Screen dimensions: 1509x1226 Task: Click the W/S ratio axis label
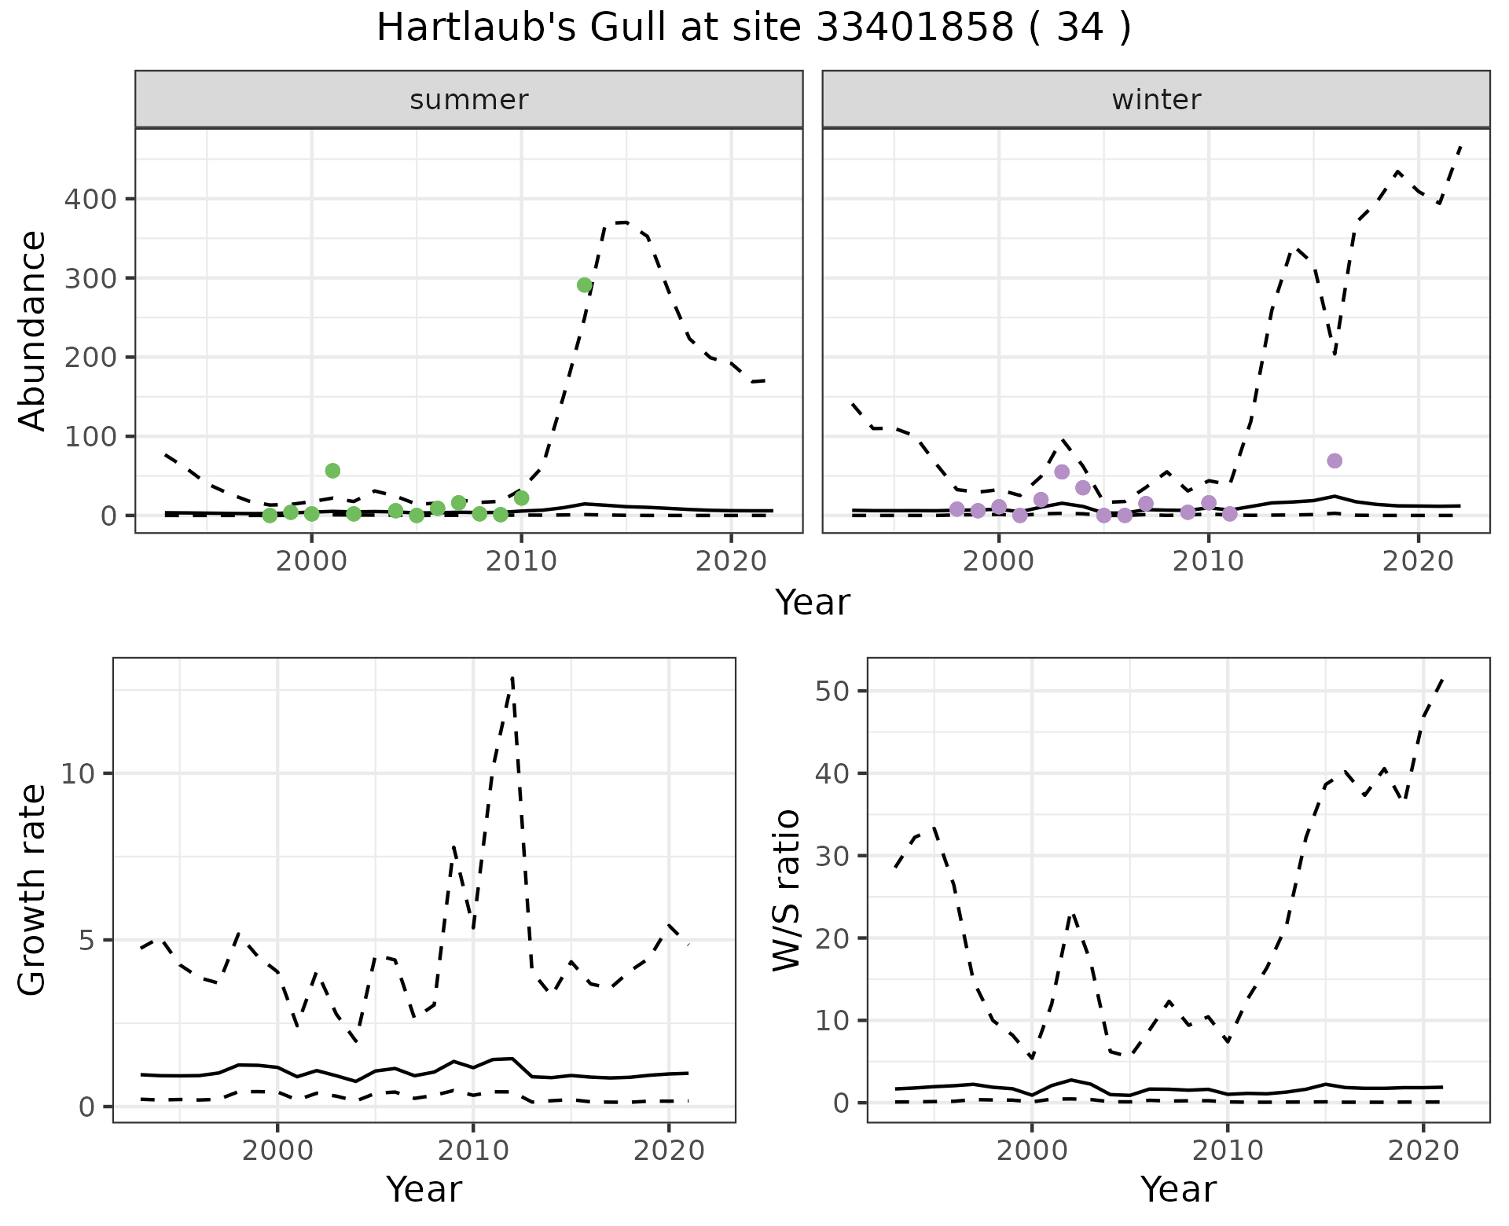[786, 890]
